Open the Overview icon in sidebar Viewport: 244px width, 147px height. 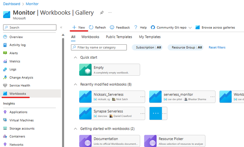pyautogui.click(x=5, y=37)
